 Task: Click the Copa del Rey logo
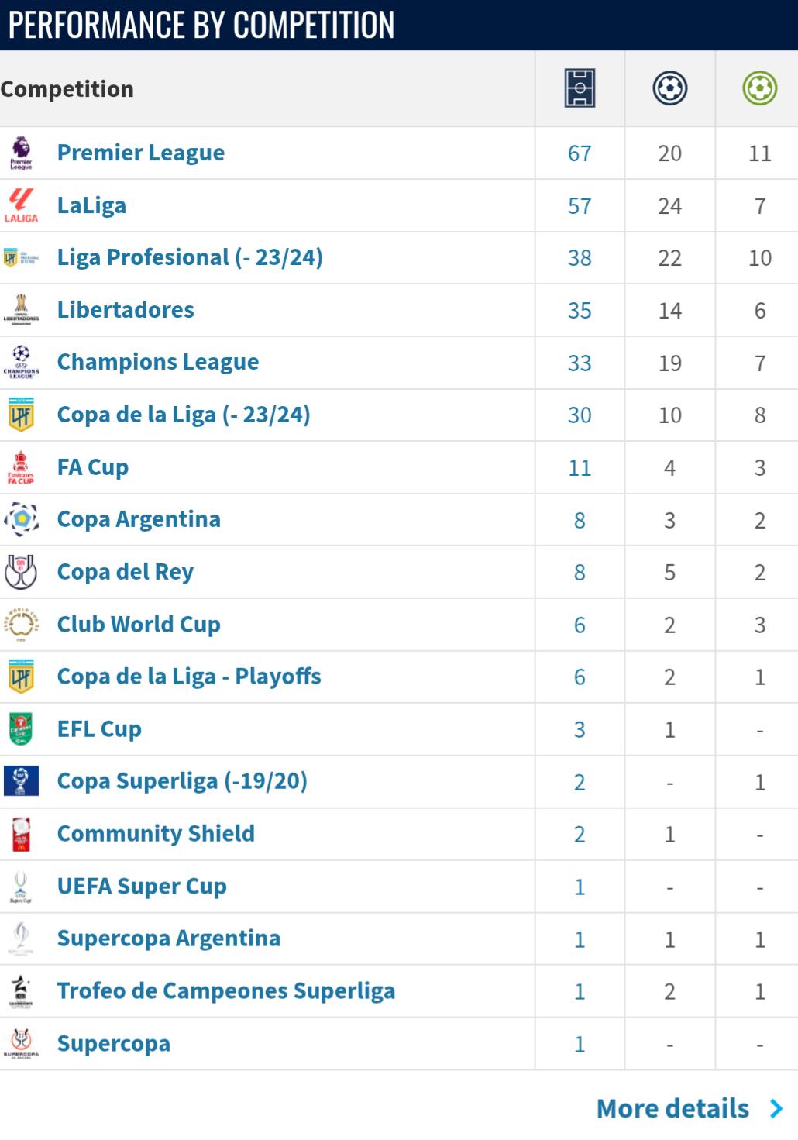(x=21, y=572)
